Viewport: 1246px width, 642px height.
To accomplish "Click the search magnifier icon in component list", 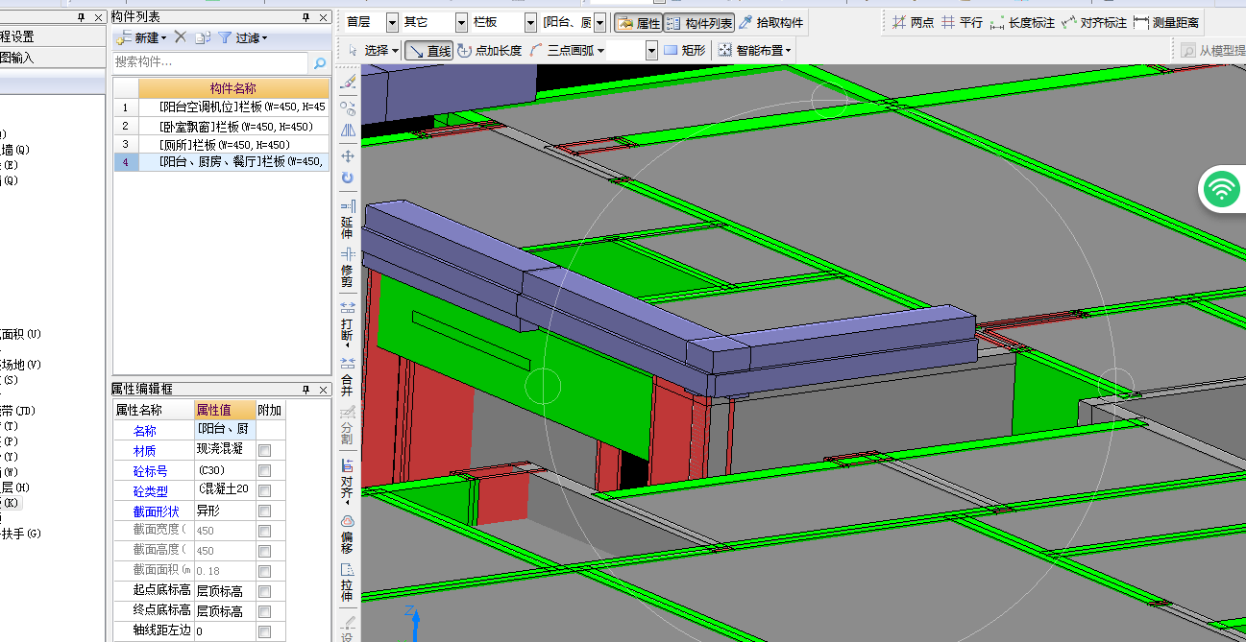I will [x=320, y=62].
